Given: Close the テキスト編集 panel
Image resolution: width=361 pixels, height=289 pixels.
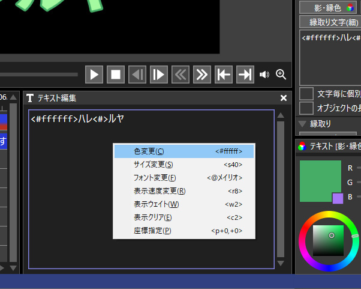Looking at the screenshot, I should click(x=284, y=98).
